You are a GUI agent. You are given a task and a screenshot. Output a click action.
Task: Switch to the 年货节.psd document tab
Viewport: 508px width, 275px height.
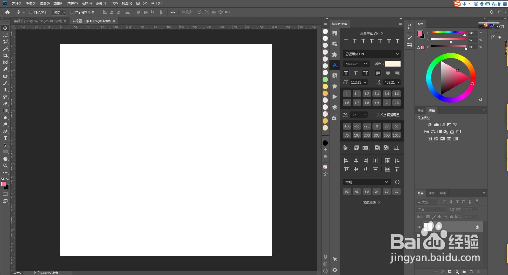38,21
